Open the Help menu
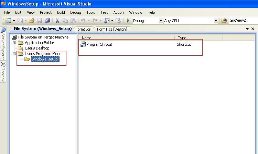258x154 pixels. [x=151, y=12]
